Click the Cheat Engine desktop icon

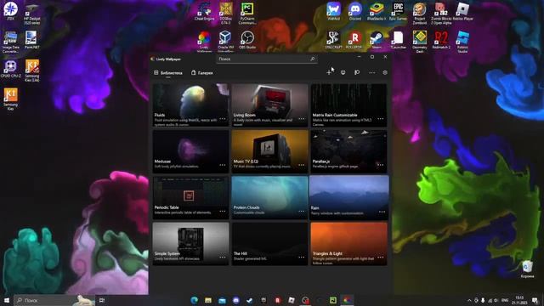pos(204,11)
